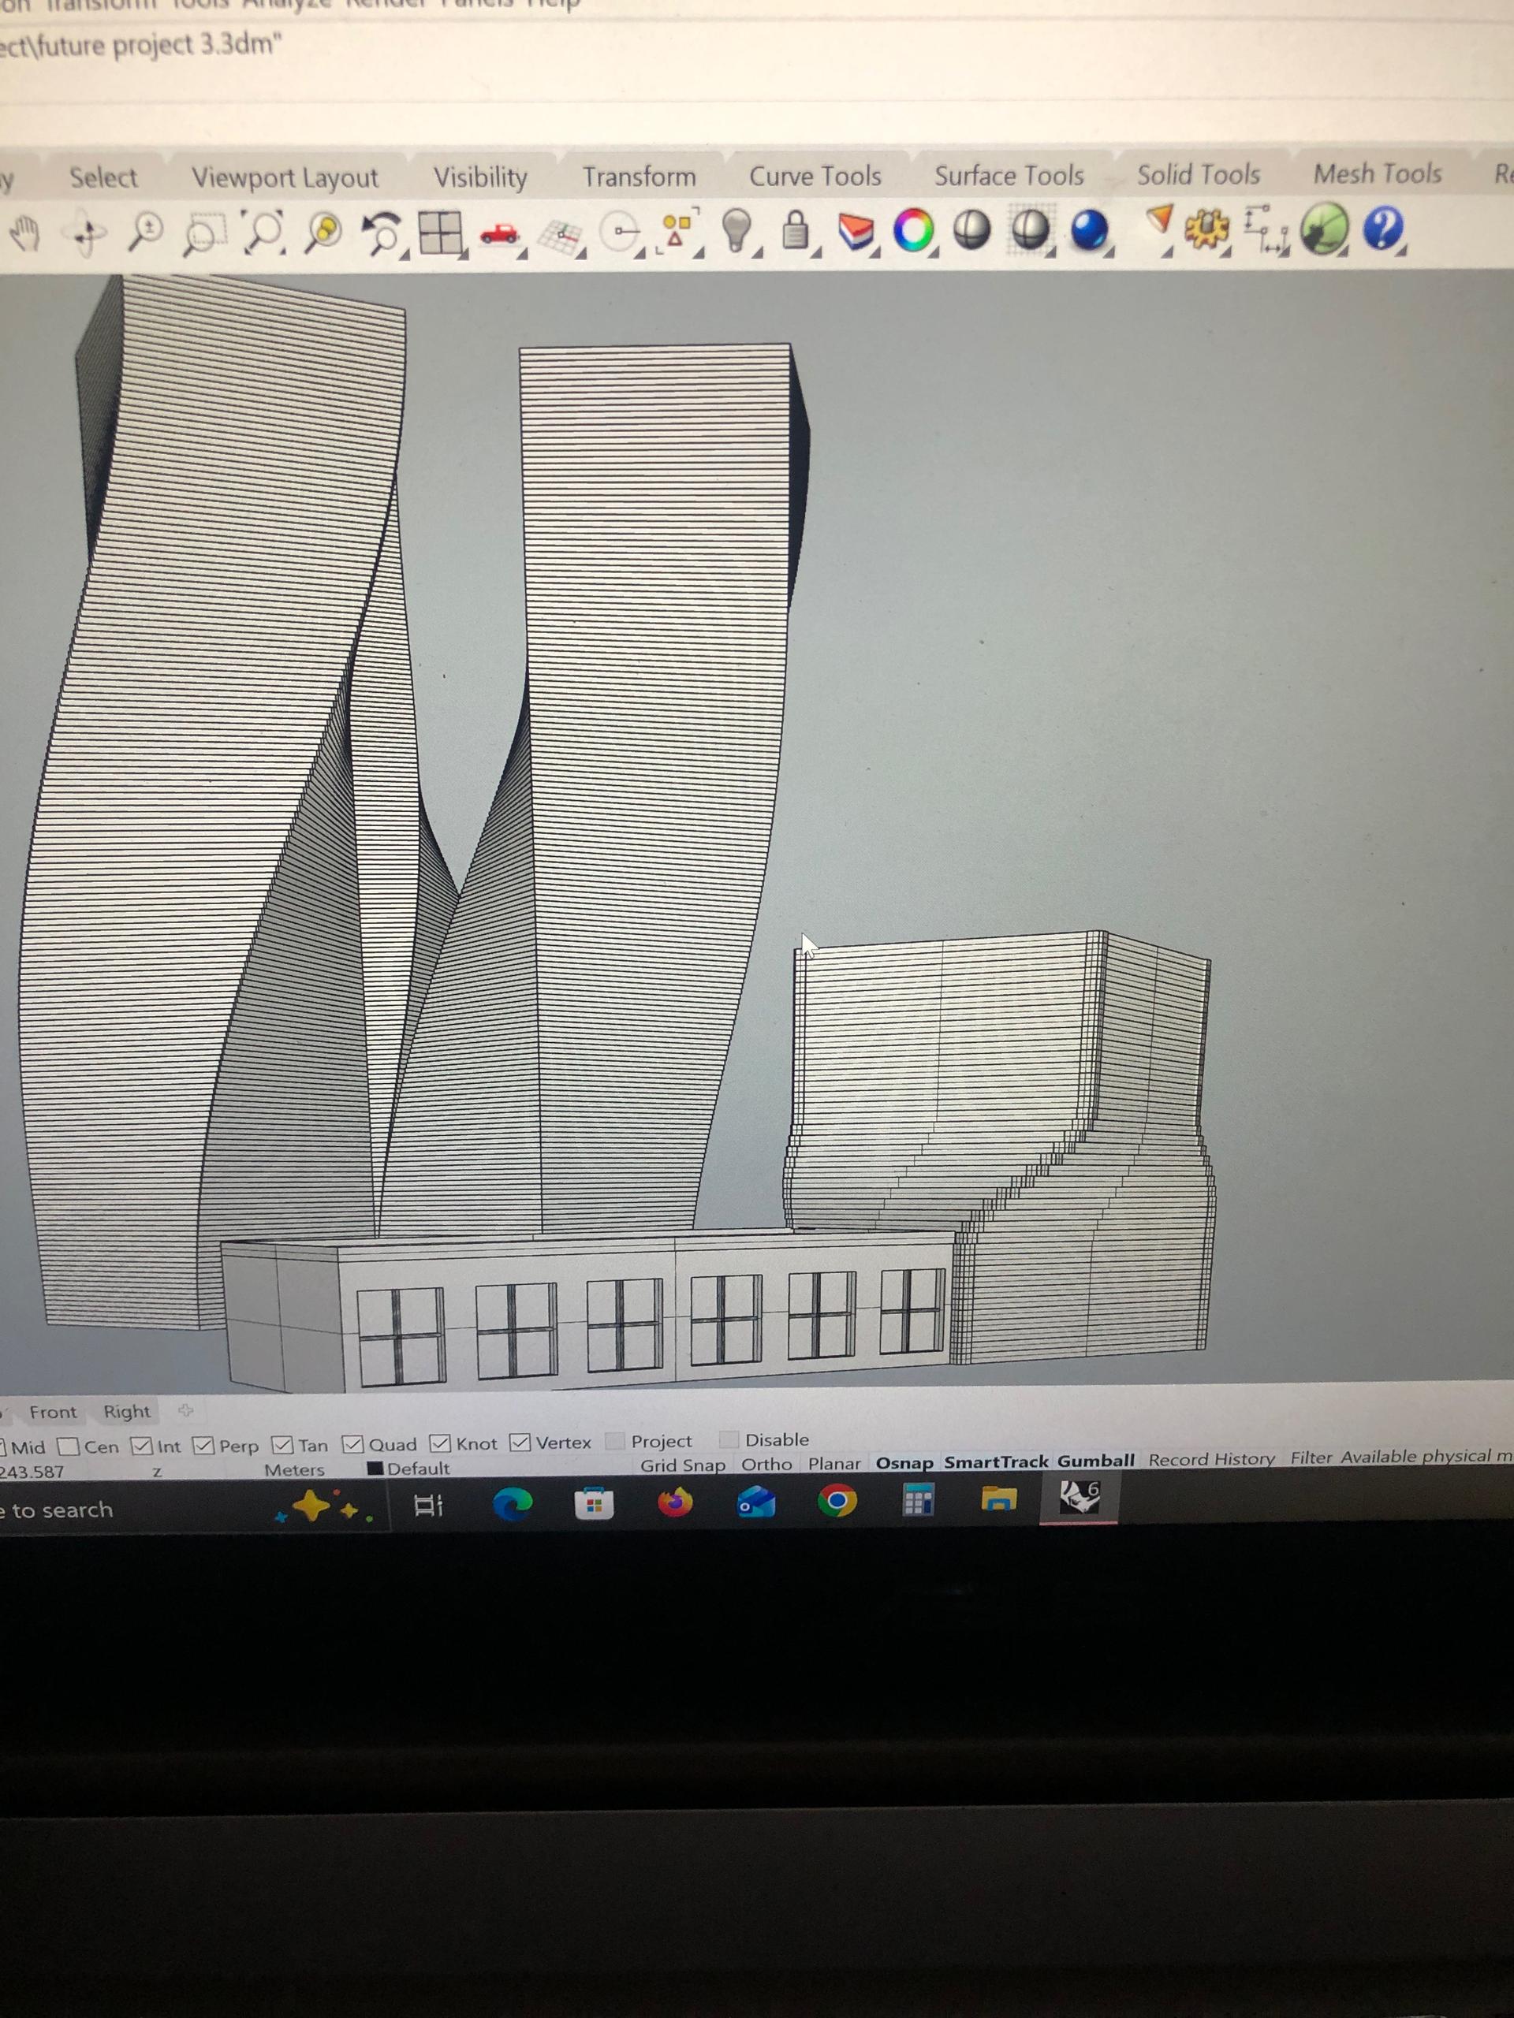
Task: Click the Default layer color swatch
Action: (375, 1469)
